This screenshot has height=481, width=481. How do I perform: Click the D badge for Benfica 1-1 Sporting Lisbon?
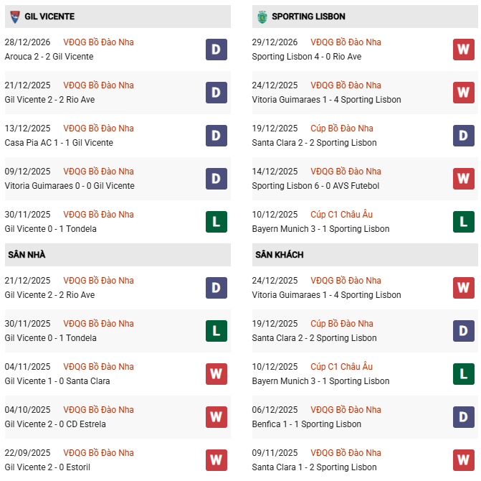[x=463, y=417]
